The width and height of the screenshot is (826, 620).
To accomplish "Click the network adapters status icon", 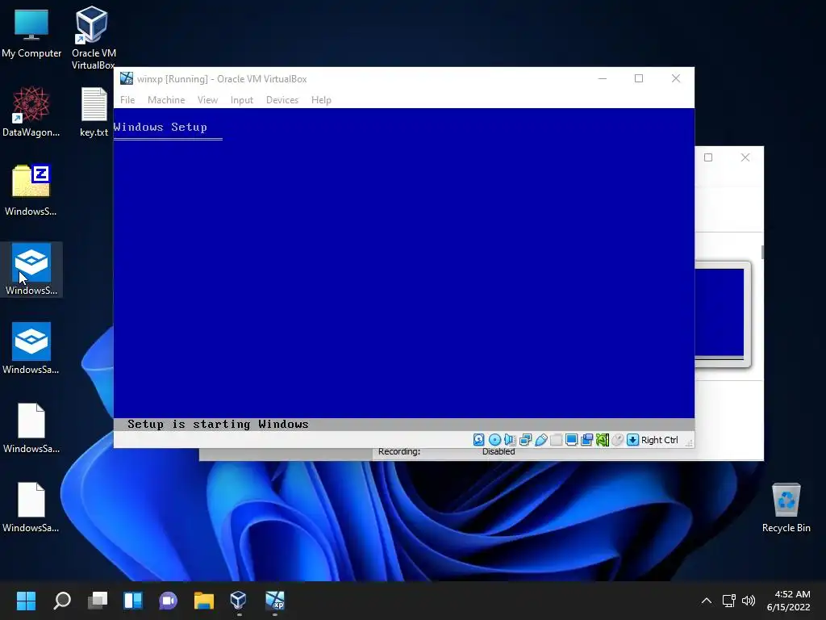I will [x=525, y=440].
